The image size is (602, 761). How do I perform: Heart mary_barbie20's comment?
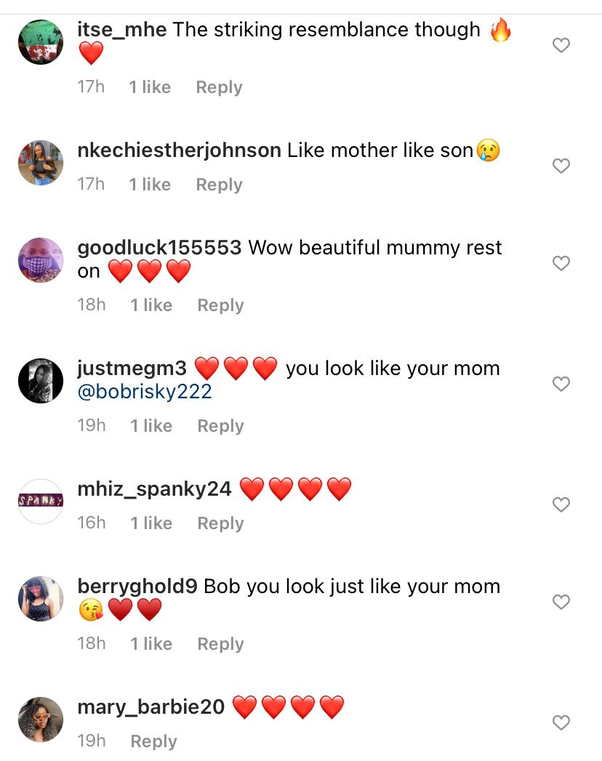point(561,722)
